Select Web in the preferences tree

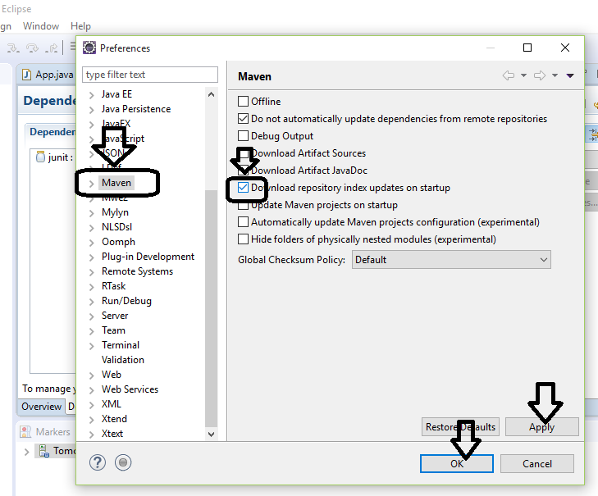112,375
